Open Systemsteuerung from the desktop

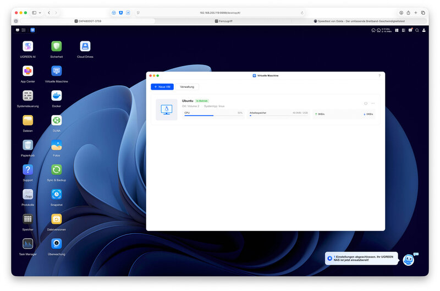tap(28, 96)
